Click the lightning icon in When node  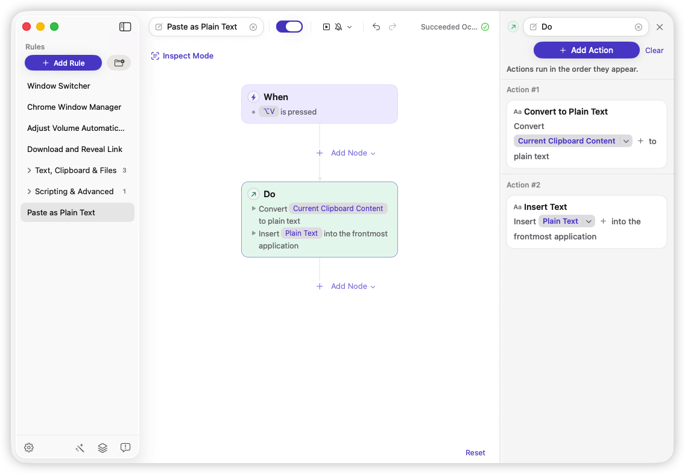coord(253,97)
